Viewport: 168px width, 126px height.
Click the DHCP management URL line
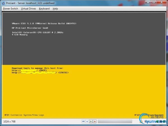point(29,70)
